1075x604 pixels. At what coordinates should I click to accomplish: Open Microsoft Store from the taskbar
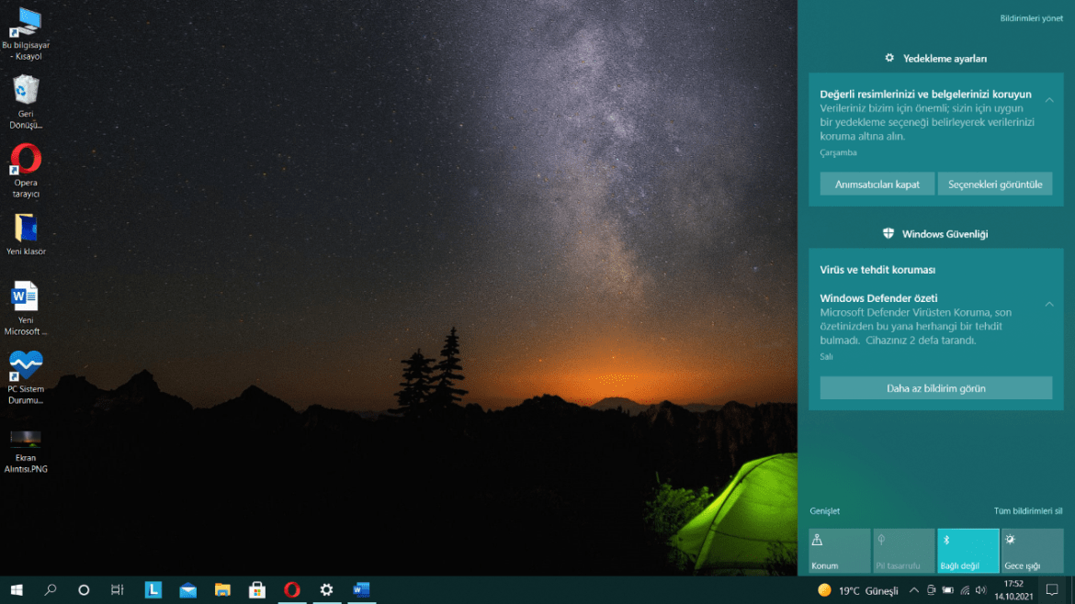click(x=257, y=590)
